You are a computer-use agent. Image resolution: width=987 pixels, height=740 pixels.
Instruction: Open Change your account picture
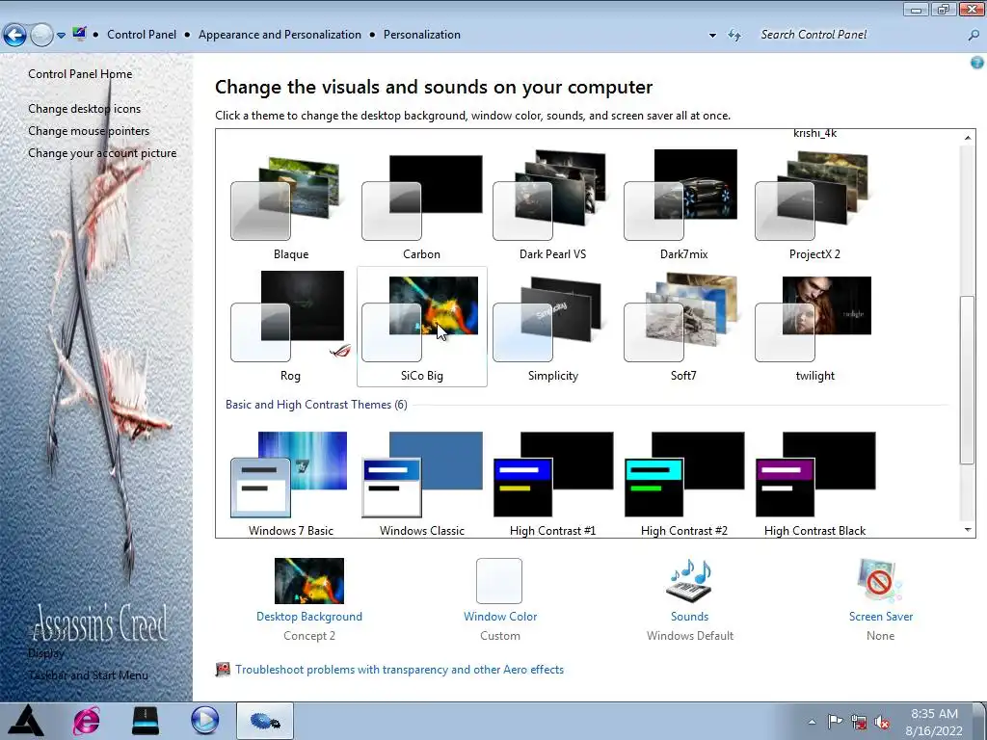pos(102,153)
